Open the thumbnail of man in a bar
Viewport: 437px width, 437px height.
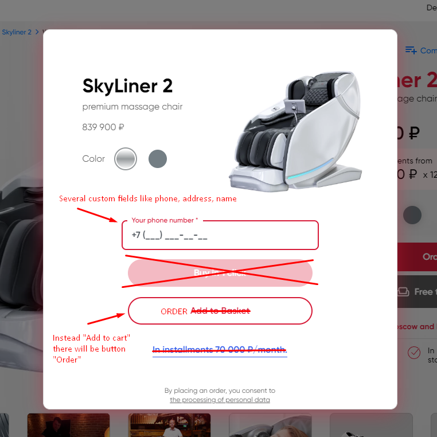tap(169, 425)
